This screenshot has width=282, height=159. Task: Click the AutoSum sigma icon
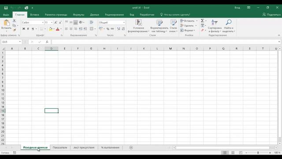pos(203,21)
